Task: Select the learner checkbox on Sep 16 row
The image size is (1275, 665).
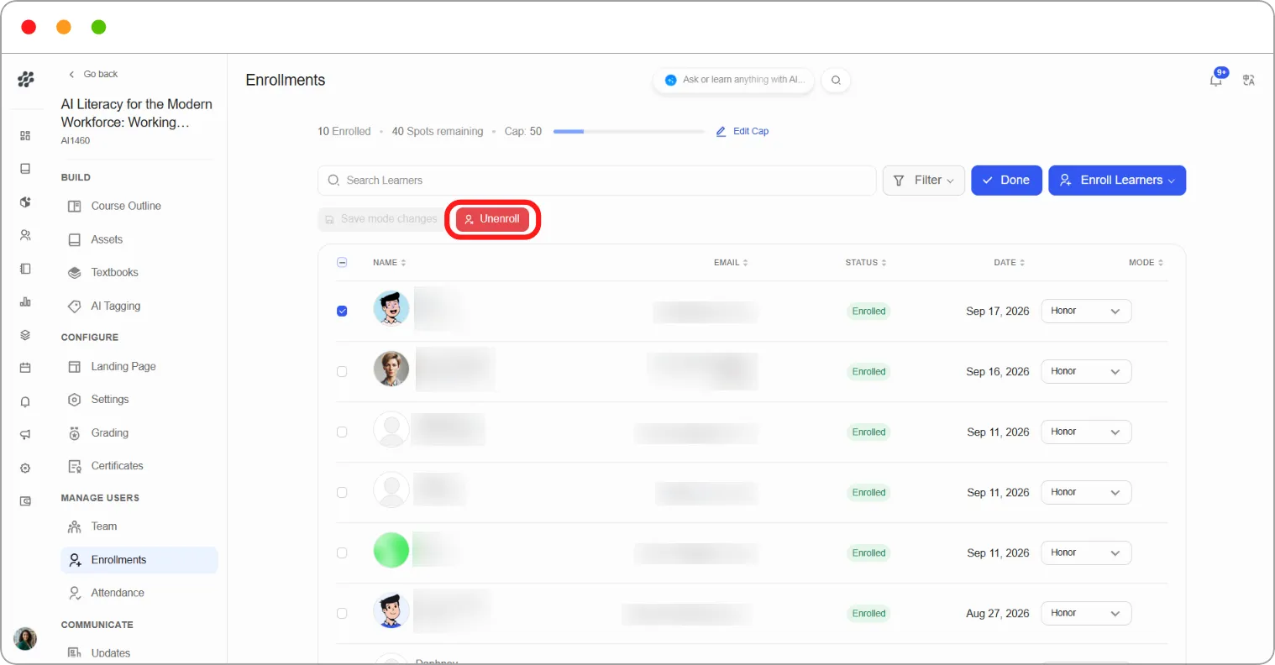Action: point(342,371)
